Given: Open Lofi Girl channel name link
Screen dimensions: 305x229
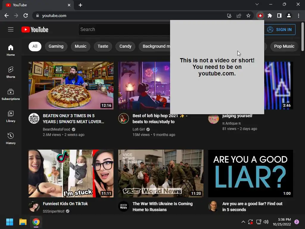Looking at the screenshot, I should (x=139, y=129).
